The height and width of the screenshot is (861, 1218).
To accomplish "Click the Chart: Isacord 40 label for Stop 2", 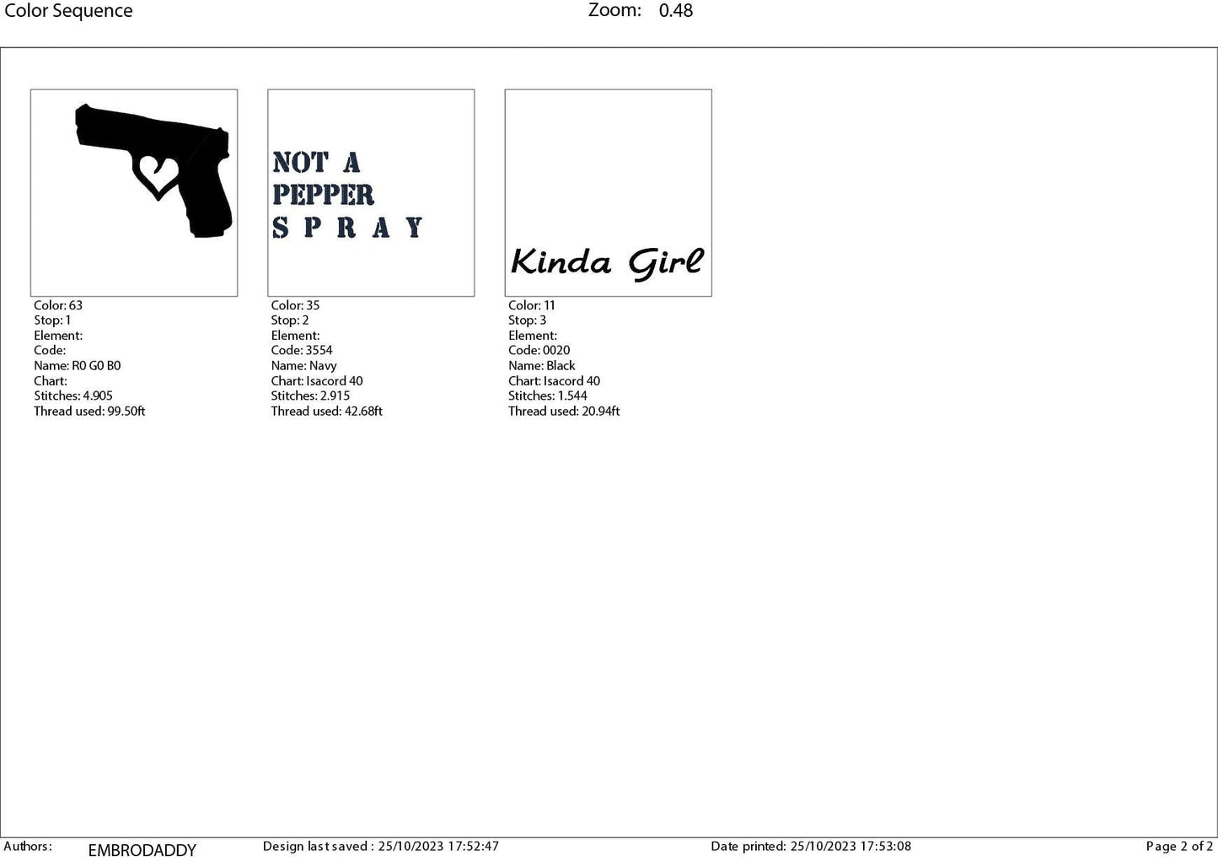I will tap(316, 380).
